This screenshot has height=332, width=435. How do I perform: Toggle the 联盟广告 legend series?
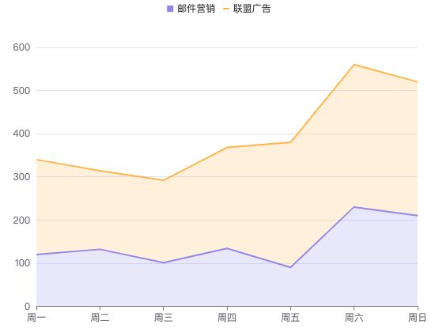[x=247, y=9]
